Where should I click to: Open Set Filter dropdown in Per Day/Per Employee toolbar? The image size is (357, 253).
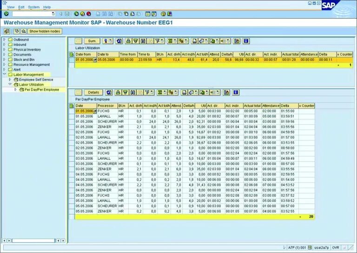[x=152, y=92]
